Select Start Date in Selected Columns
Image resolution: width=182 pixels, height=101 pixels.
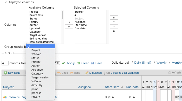(x=80, y=25)
